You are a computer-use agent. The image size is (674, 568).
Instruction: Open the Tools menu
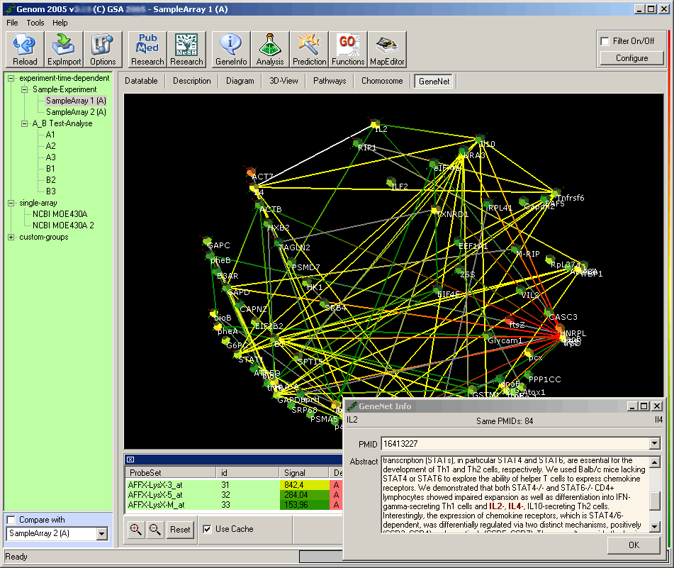pos(35,23)
